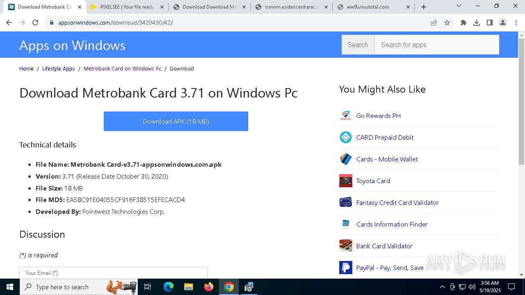The width and height of the screenshot is (525, 295).
Task: Open the Toyota Card link
Action: click(x=373, y=181)
